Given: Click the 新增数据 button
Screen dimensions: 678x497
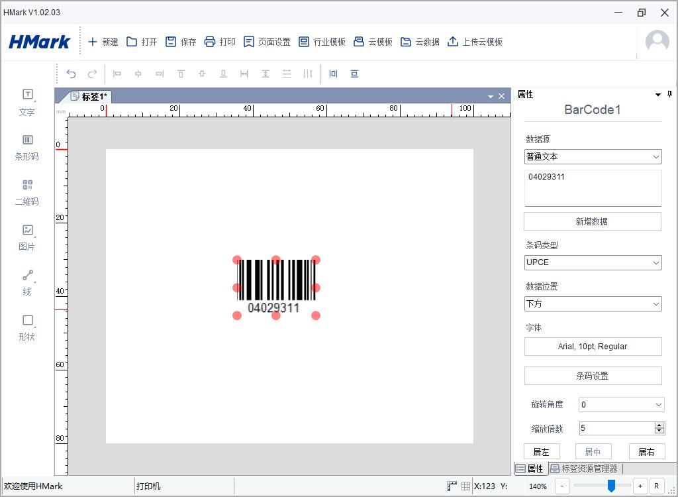Looking at the screenshot, I should pyautogui.click(x=593, y=221).
